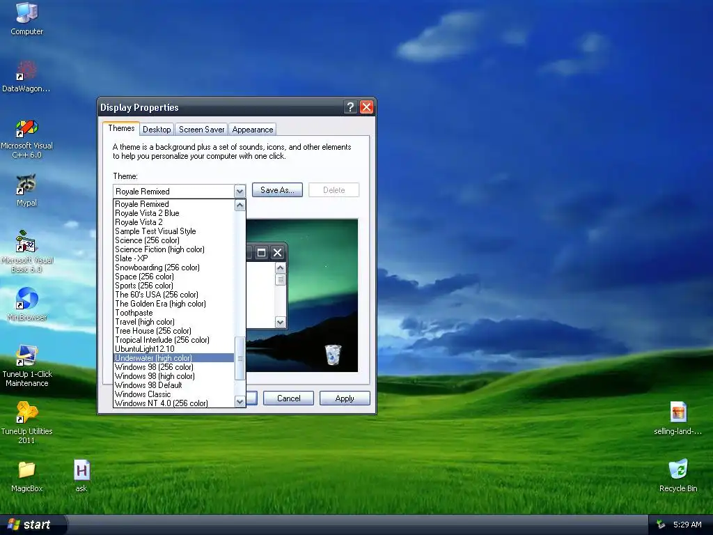Screen dimensions: 713x535
Task: Switch to the Screen Saver tab
Action: point(201,130)
